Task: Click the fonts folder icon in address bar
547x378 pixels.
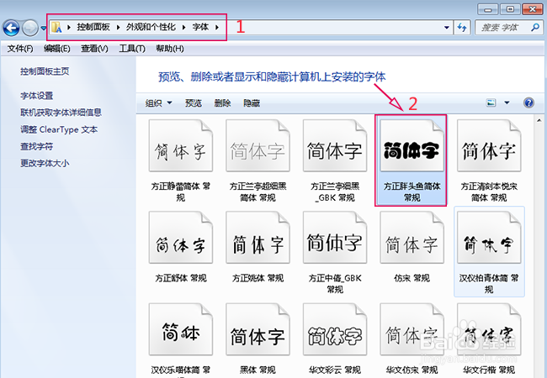Action: [x=56, y=27]
